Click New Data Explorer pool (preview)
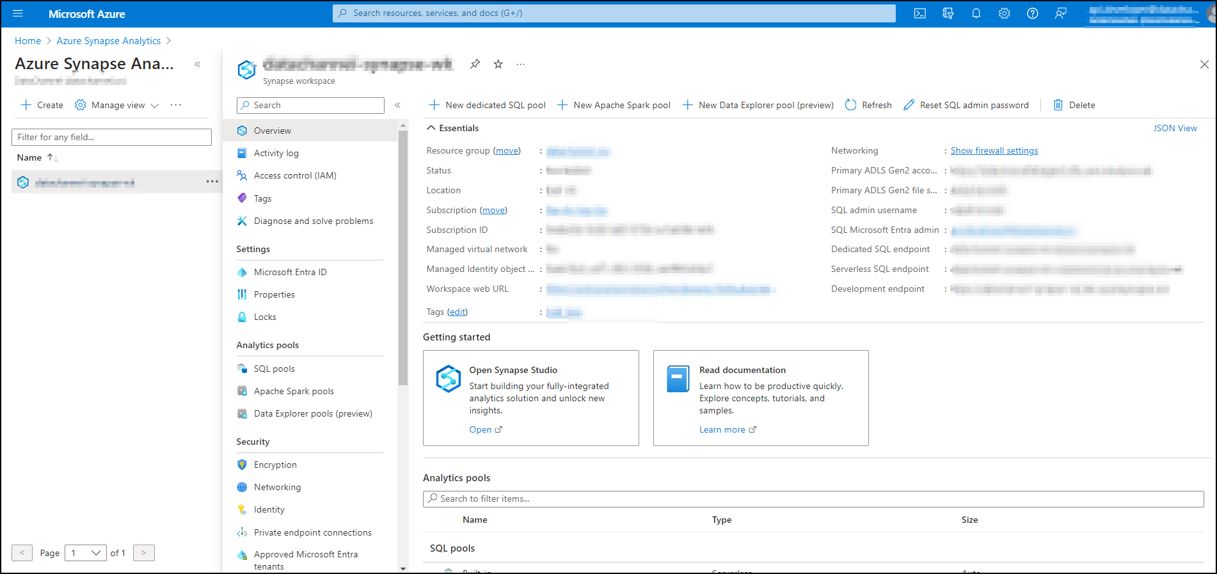This screenshot has width=1217, height=574. point(758,105)
